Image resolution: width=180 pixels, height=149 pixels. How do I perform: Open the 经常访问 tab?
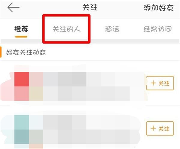tap(157, 29)
